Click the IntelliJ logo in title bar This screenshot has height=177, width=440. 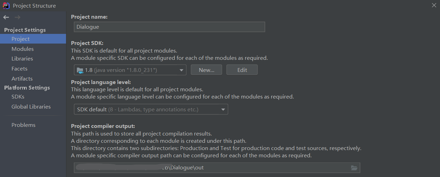point(6,6)
